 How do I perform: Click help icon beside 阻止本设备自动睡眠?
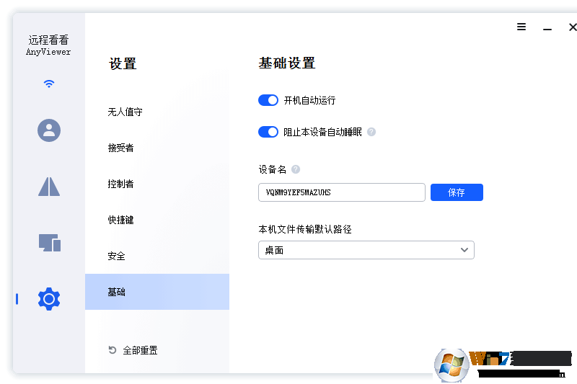[371, 132]
